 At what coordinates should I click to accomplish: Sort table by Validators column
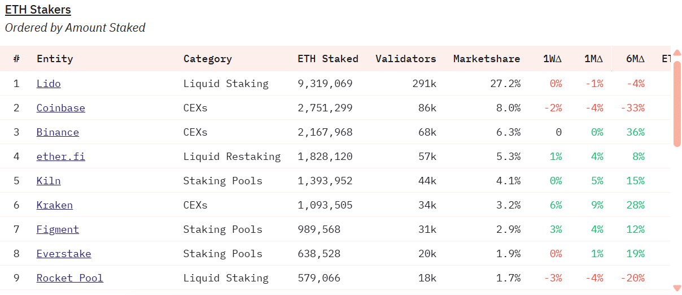(405, 59)
